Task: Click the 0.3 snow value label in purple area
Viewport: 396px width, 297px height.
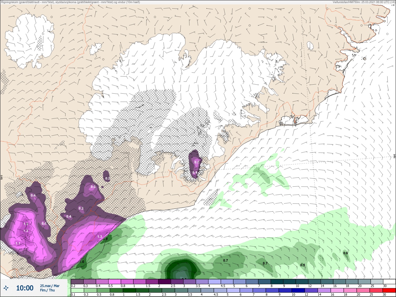Action: click(x=81, y=208)
